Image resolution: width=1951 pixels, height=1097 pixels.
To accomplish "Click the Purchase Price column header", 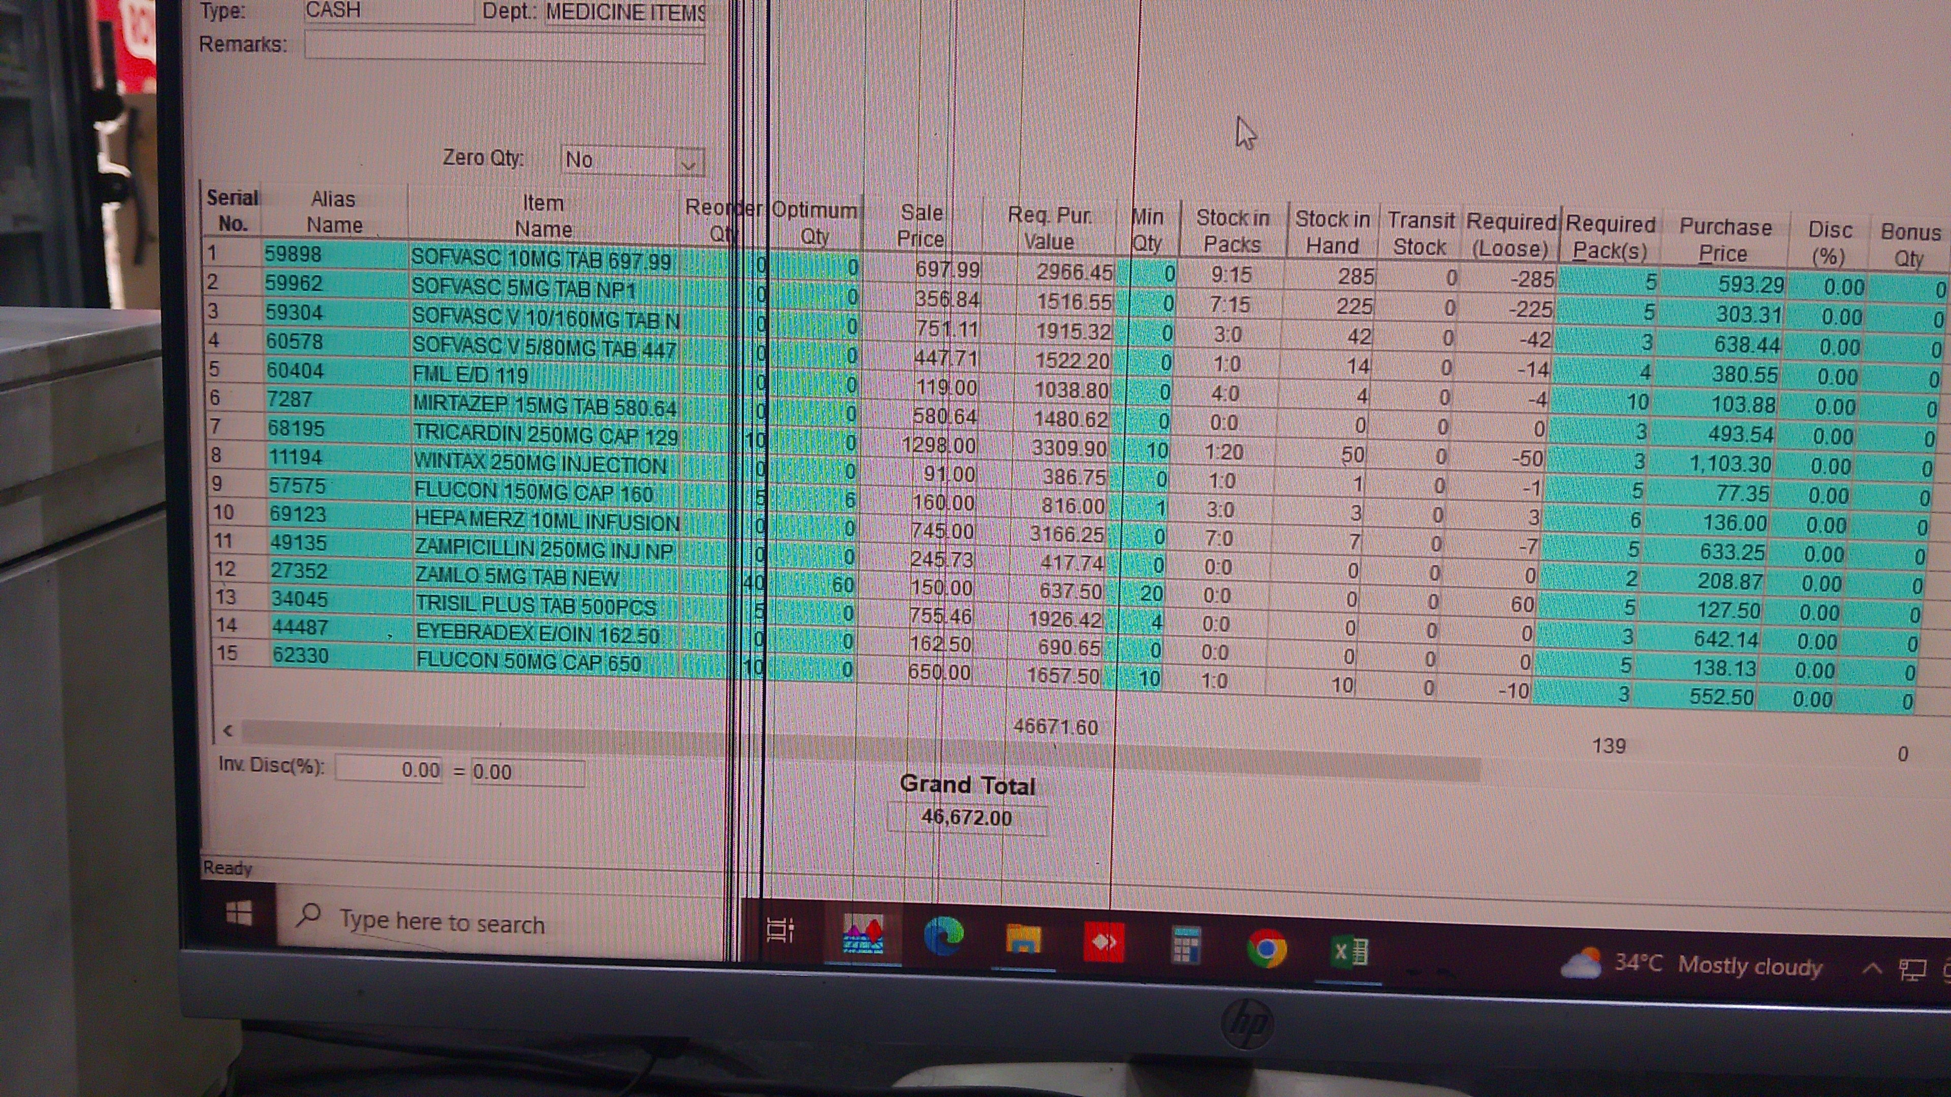I will click(x=1724, y=240).
